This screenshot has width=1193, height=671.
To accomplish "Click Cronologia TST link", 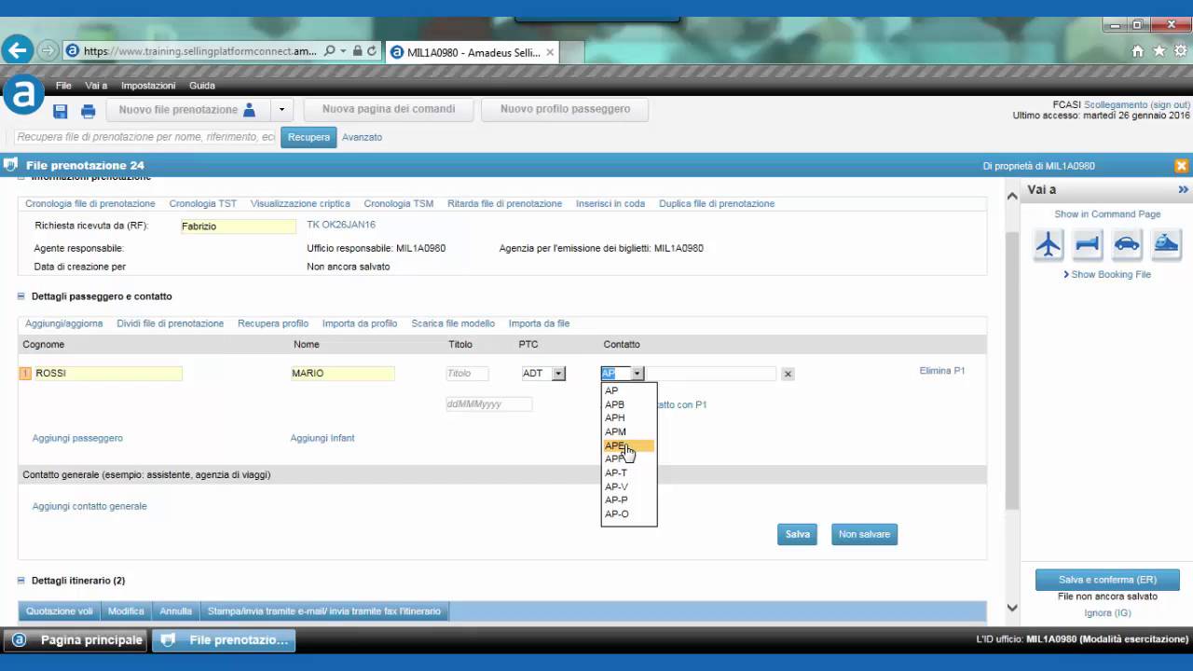I will tap(203, 203).
